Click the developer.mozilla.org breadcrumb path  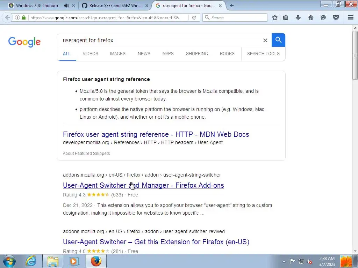coord(143,142)
